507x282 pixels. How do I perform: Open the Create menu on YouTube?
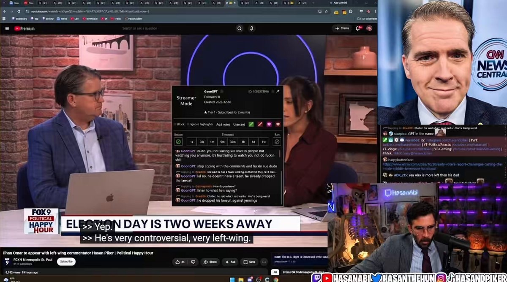[342, 28]
